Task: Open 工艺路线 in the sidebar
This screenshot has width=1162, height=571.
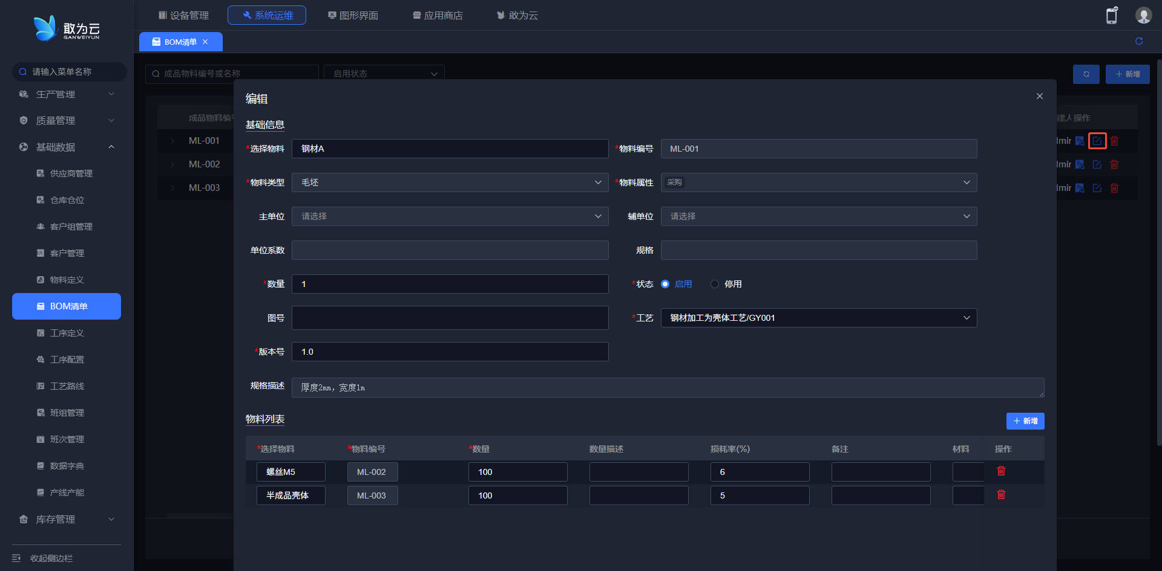Action: [67, 386]
